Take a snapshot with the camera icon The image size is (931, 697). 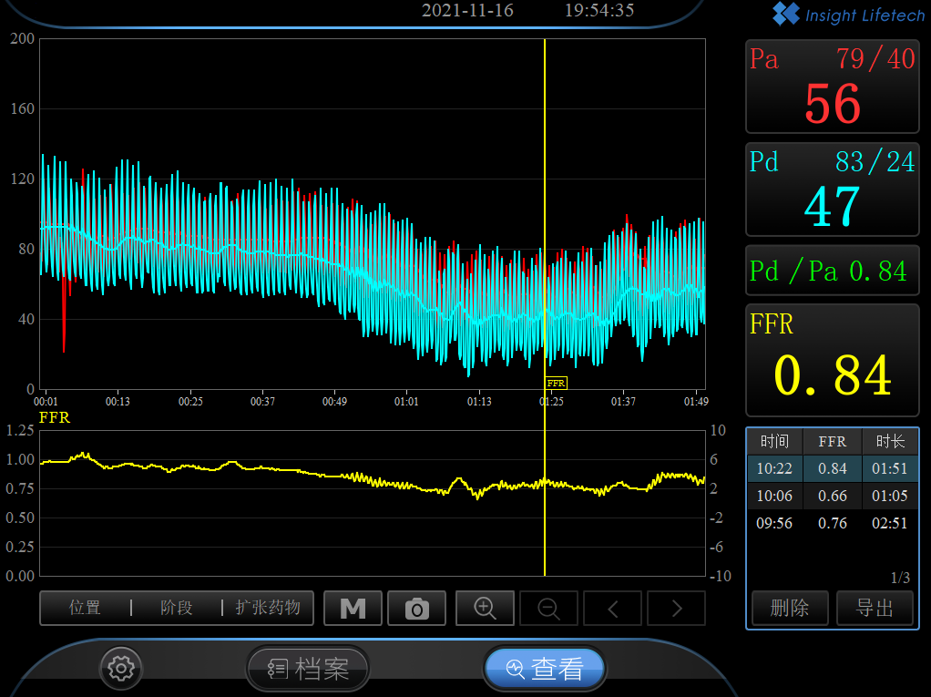tap(416, 609)
